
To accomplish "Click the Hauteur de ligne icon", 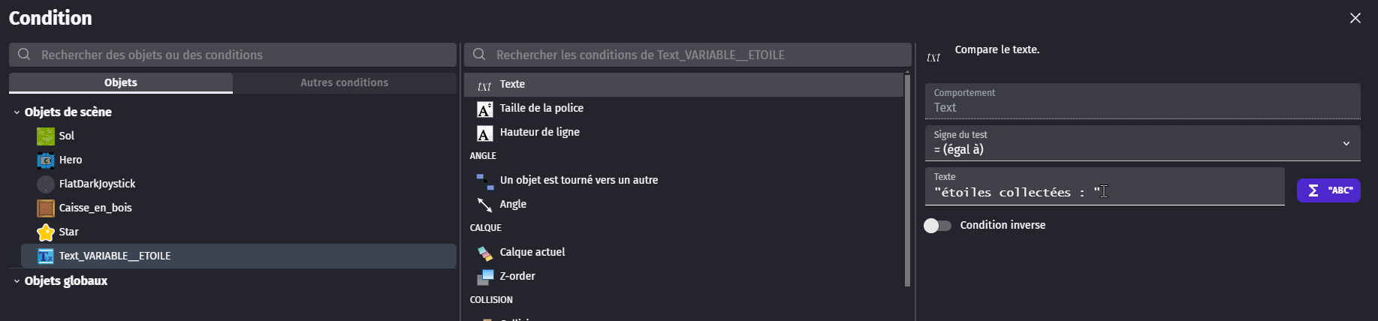I will (x=484, y=133).
